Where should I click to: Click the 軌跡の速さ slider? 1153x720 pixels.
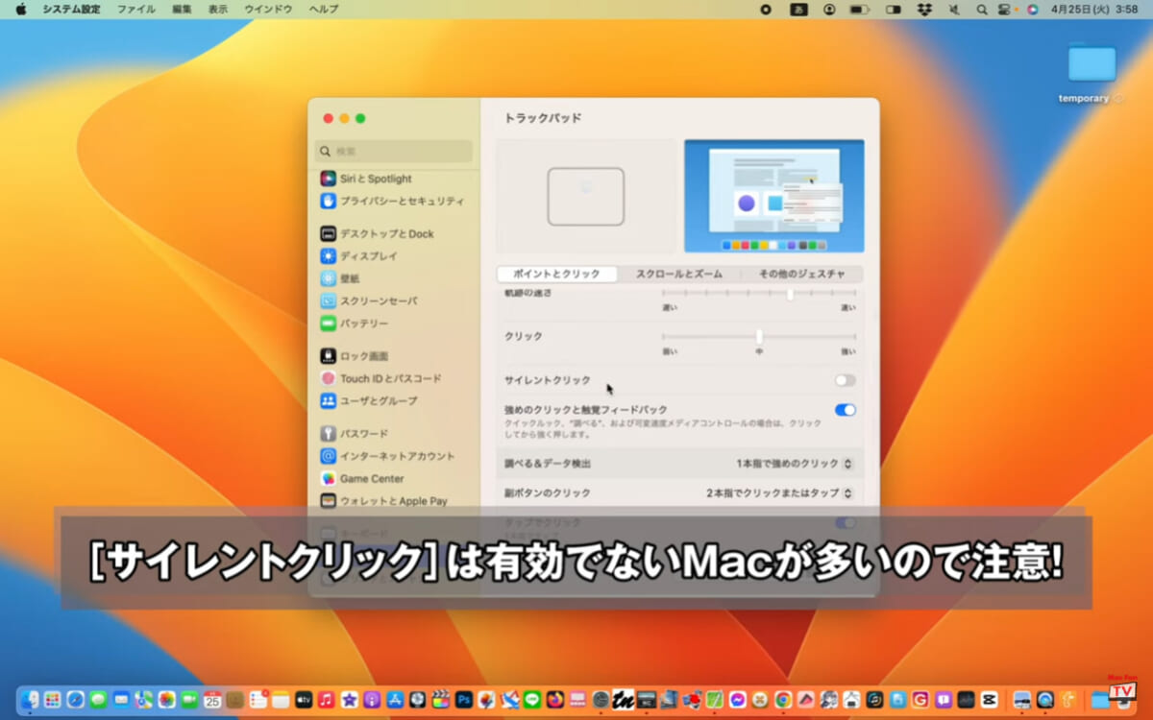(759, 294)
